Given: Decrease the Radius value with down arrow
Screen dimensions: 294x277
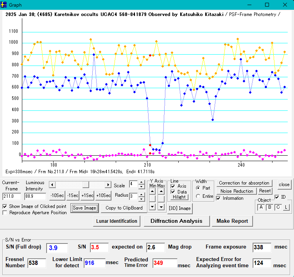Looking at the screenshot, I should [141, 198].
